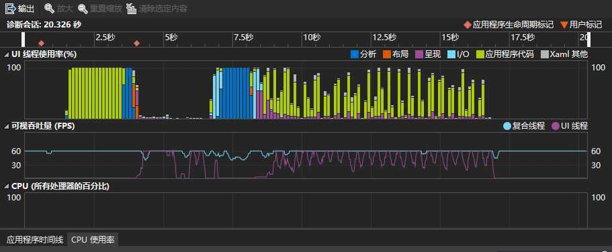Click the orange 布局 legend color swatch

click(387, 54)
